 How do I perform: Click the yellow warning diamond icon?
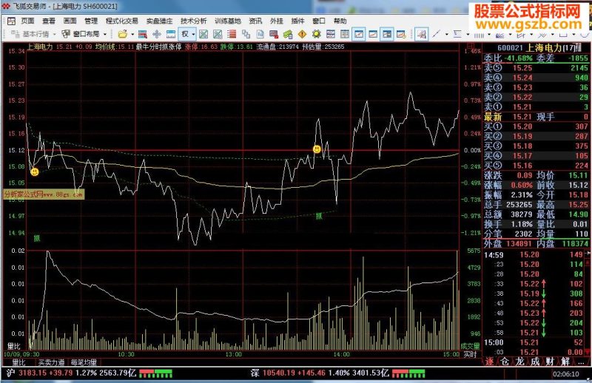click(x=302, y=34)
